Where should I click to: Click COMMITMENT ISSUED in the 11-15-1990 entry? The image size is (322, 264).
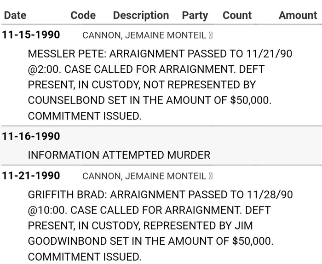(85, 116)
